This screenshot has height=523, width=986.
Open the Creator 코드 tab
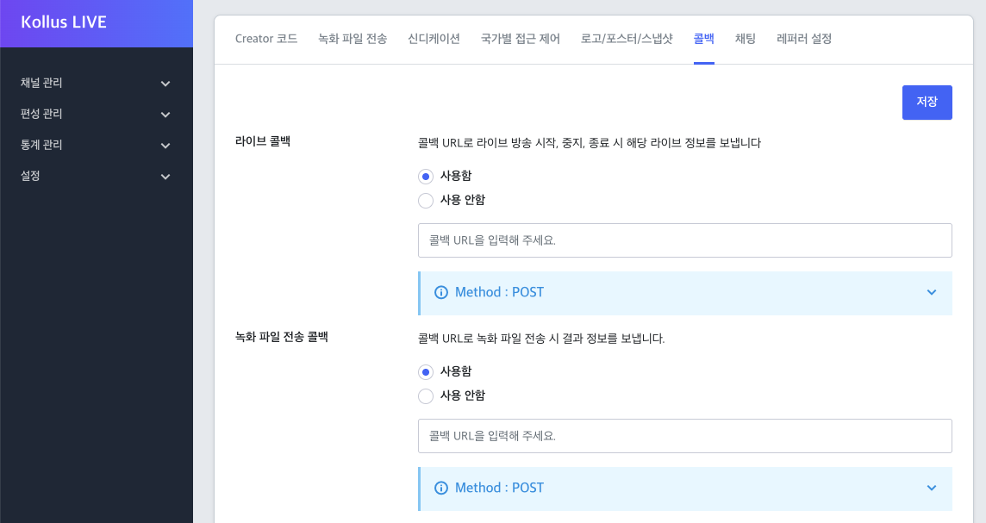click(x=265, y=39)
